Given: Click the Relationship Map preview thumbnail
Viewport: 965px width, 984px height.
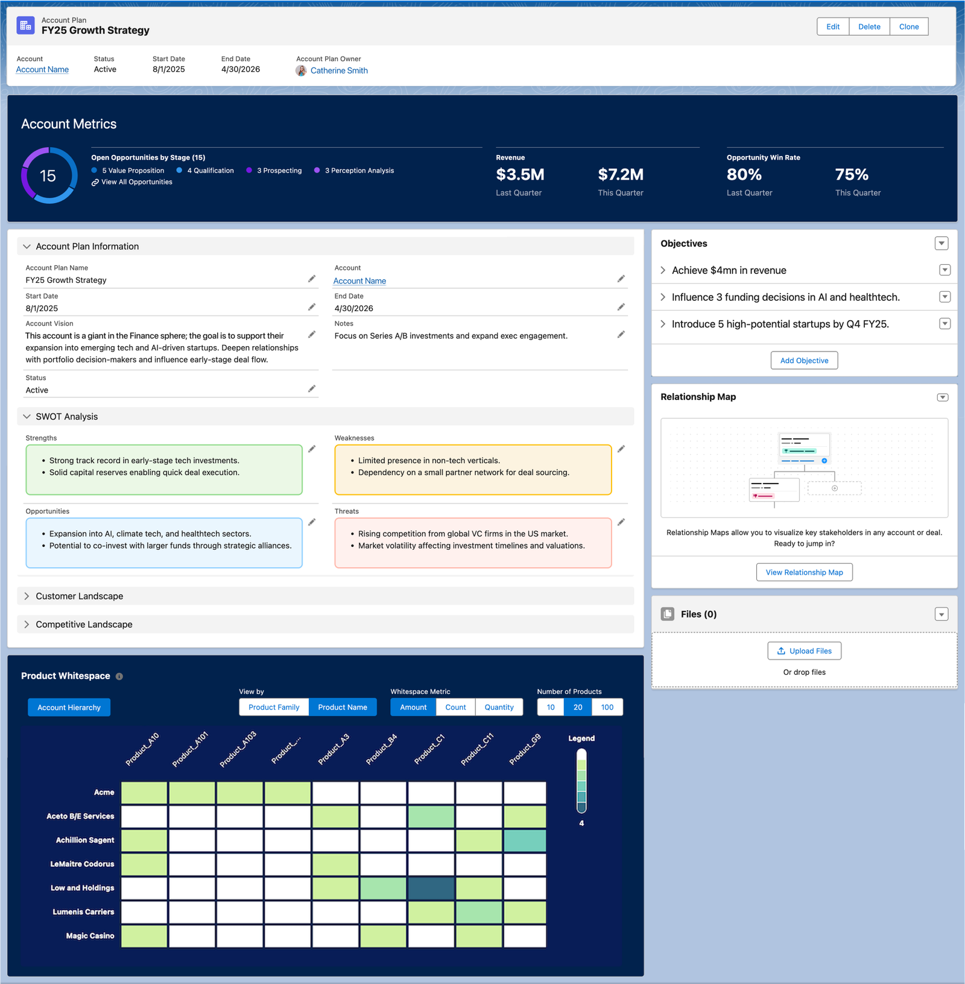Looking at the screenshot, I should (x=804, y=468).
